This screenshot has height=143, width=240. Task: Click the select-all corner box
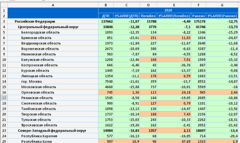[3, 5]
